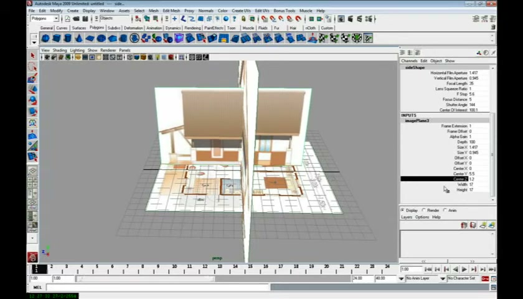Screen dimensions: 523x299
Task: Step forward one key
Action: coord(474,269)
